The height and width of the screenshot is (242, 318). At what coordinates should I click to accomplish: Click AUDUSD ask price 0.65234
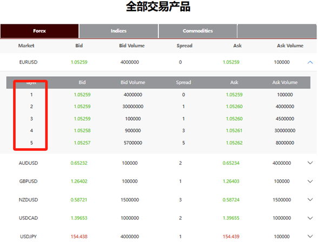[x=231, y=163]
